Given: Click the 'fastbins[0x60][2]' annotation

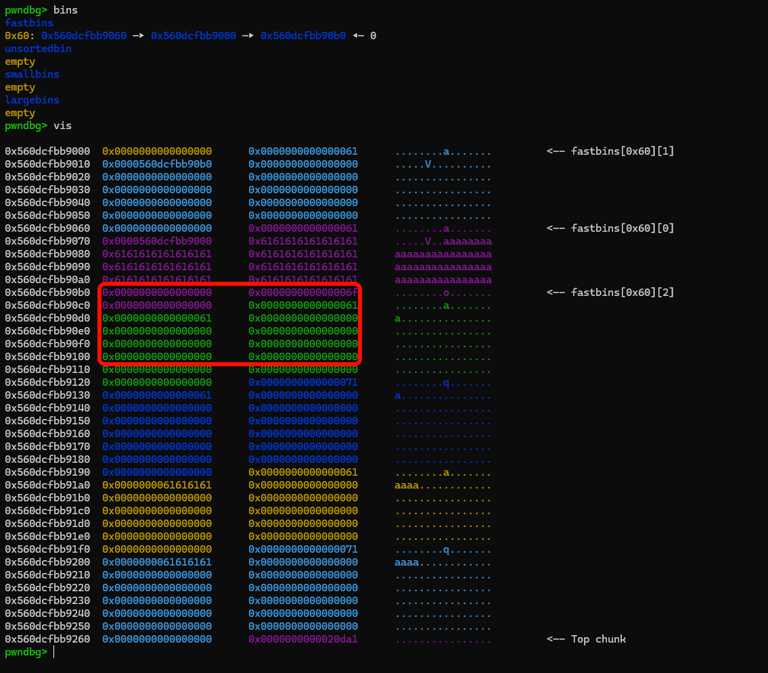Looking at the screenshot, I should 623,292.
